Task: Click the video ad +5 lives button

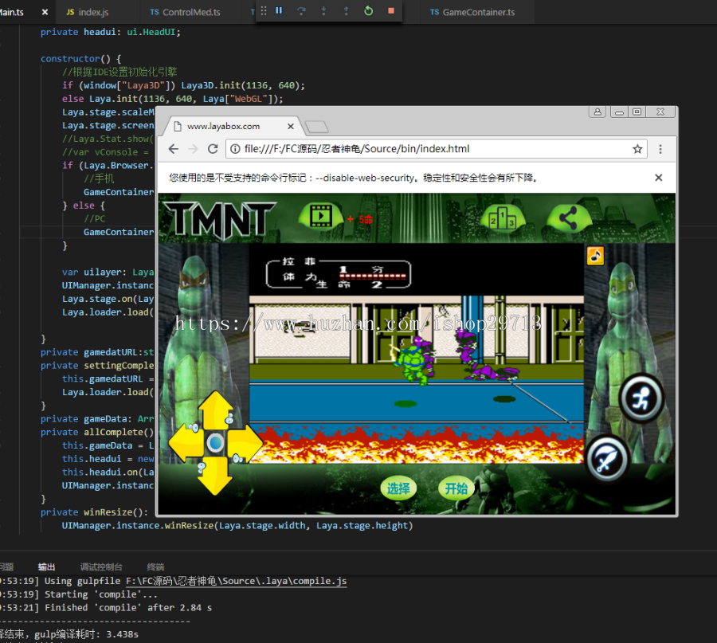Action: tap(322, 216)
